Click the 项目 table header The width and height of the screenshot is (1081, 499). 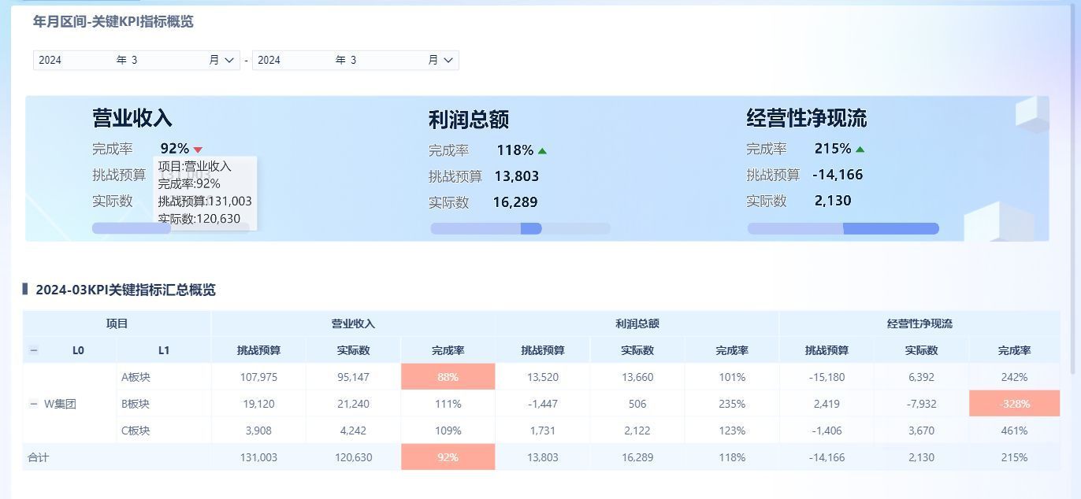click(x=117, y=323)
